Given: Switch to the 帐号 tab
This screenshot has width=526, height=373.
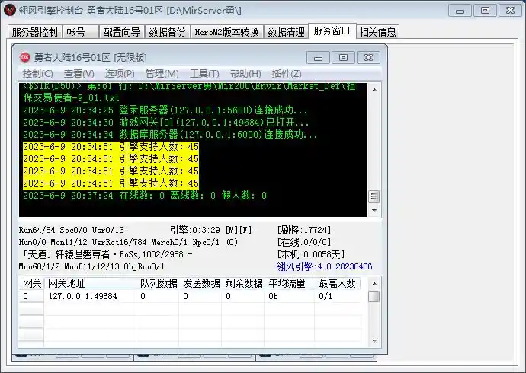Looking at the screenshot, I should pyautogui.click(x=81, y=32).
